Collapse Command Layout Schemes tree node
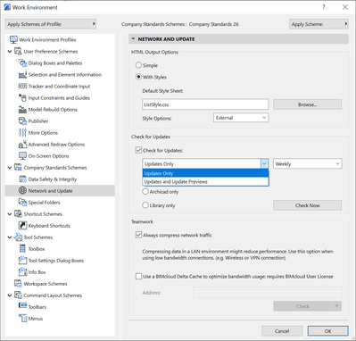Screen dimensions: 356x341 click(x=10, y=295)
